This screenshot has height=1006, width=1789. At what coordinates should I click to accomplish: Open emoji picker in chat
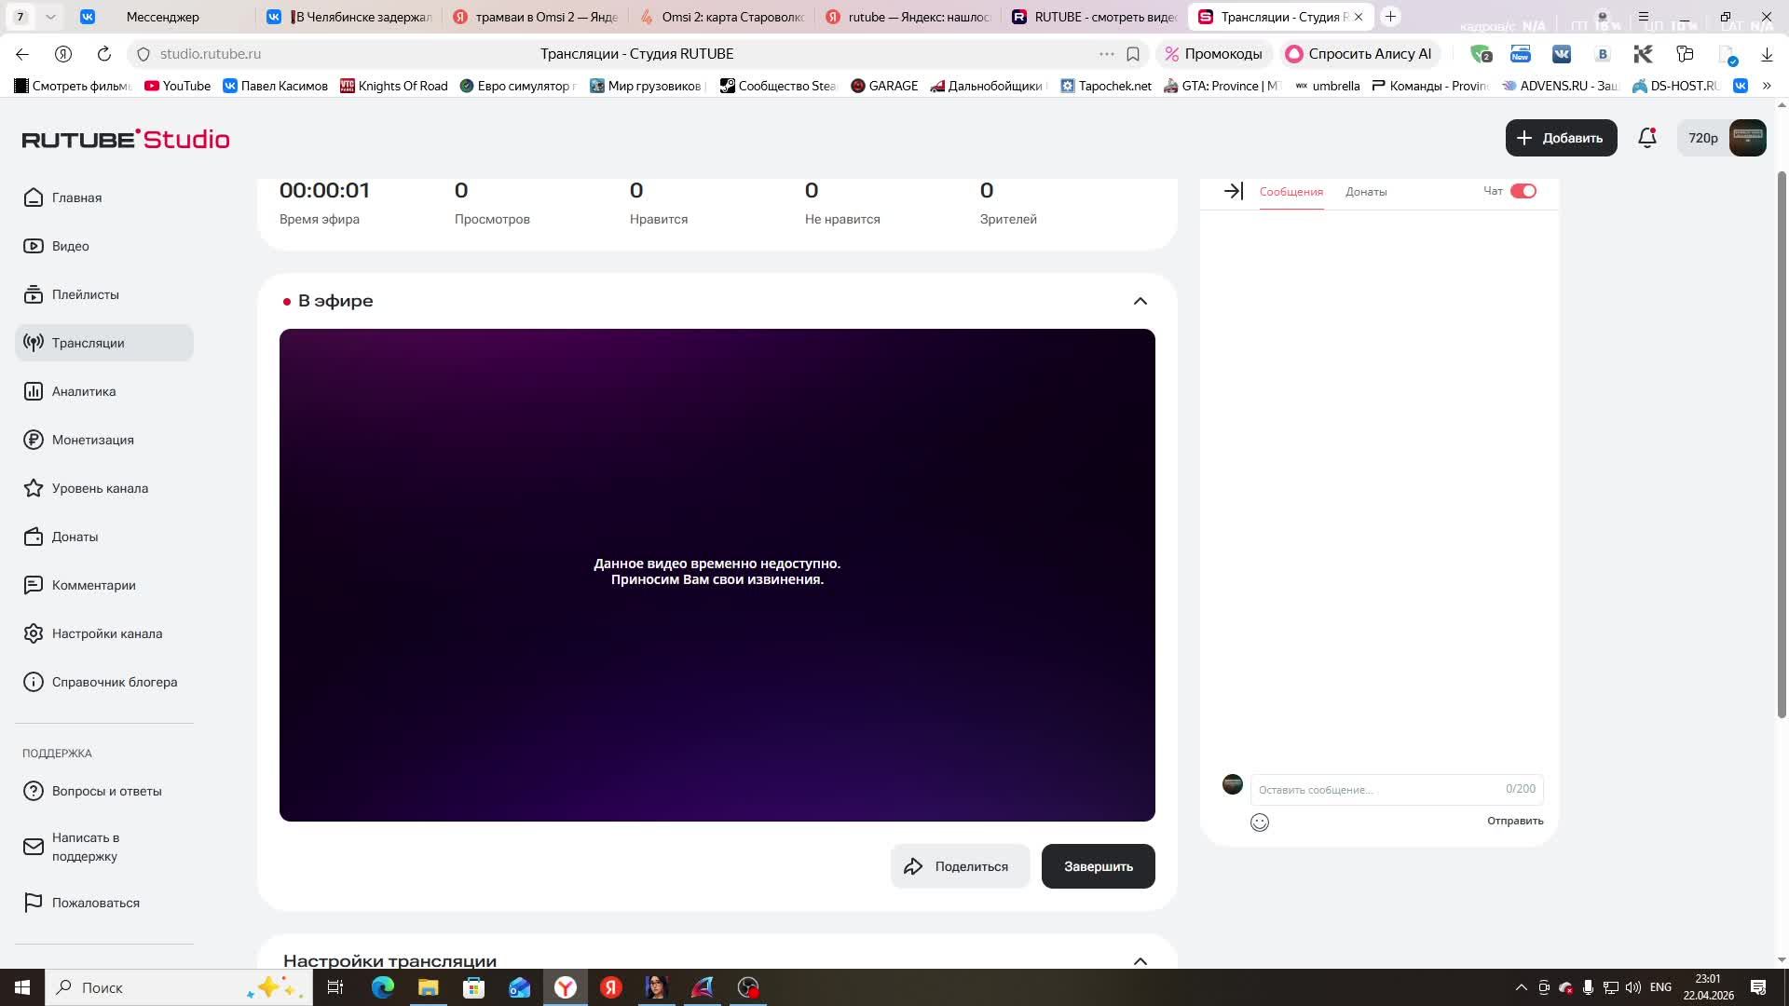(x=1259, y=822)
